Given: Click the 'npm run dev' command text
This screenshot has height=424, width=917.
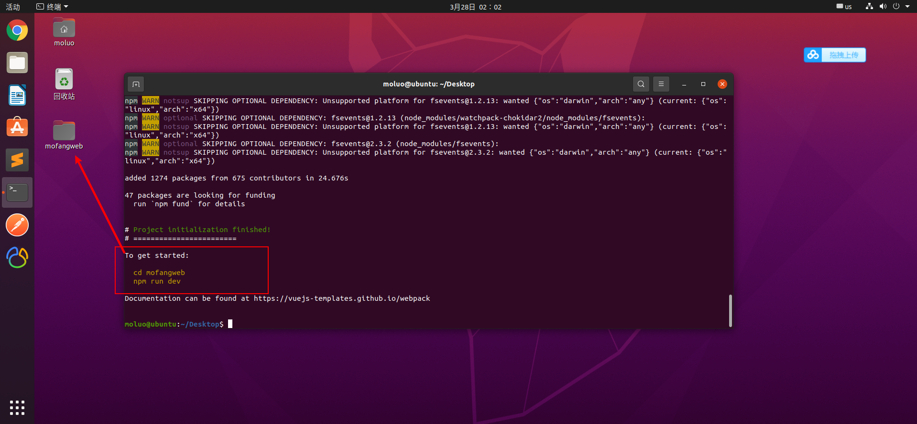Looking at the screenshot, I should coord(157,281).
